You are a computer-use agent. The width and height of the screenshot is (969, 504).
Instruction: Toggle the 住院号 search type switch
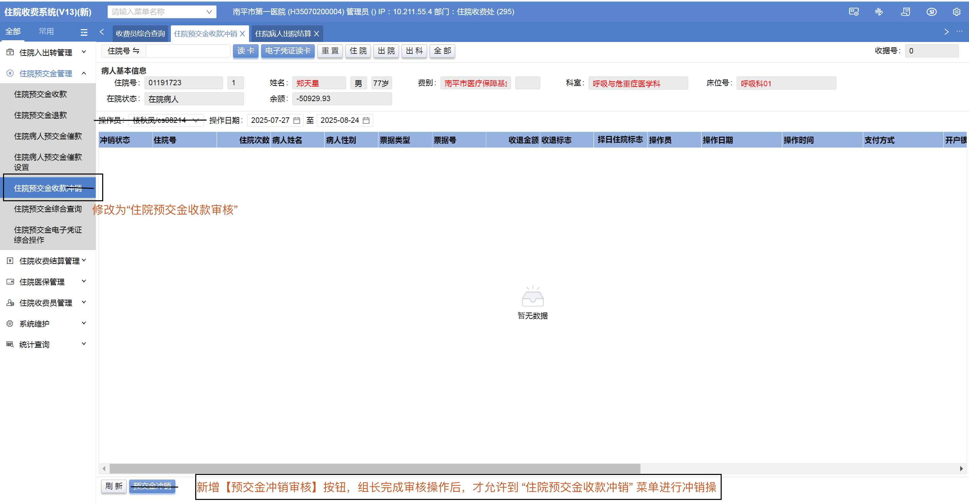tap(136, 51)
